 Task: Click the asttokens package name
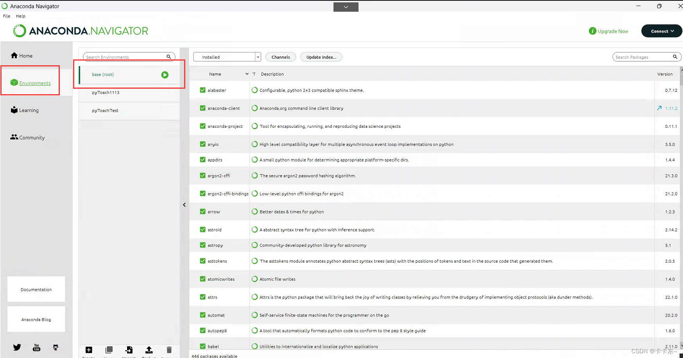217,261
